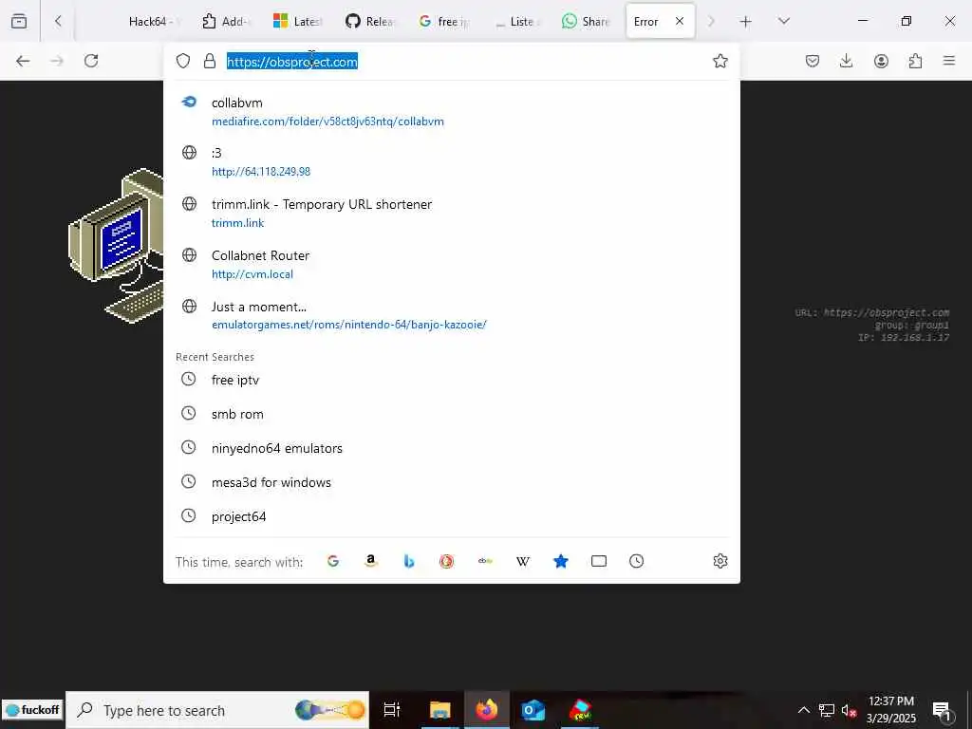This screenshot has height=729, width=972.
Task: Show hidden system tray icons
Action: click(x=803, y=710)
